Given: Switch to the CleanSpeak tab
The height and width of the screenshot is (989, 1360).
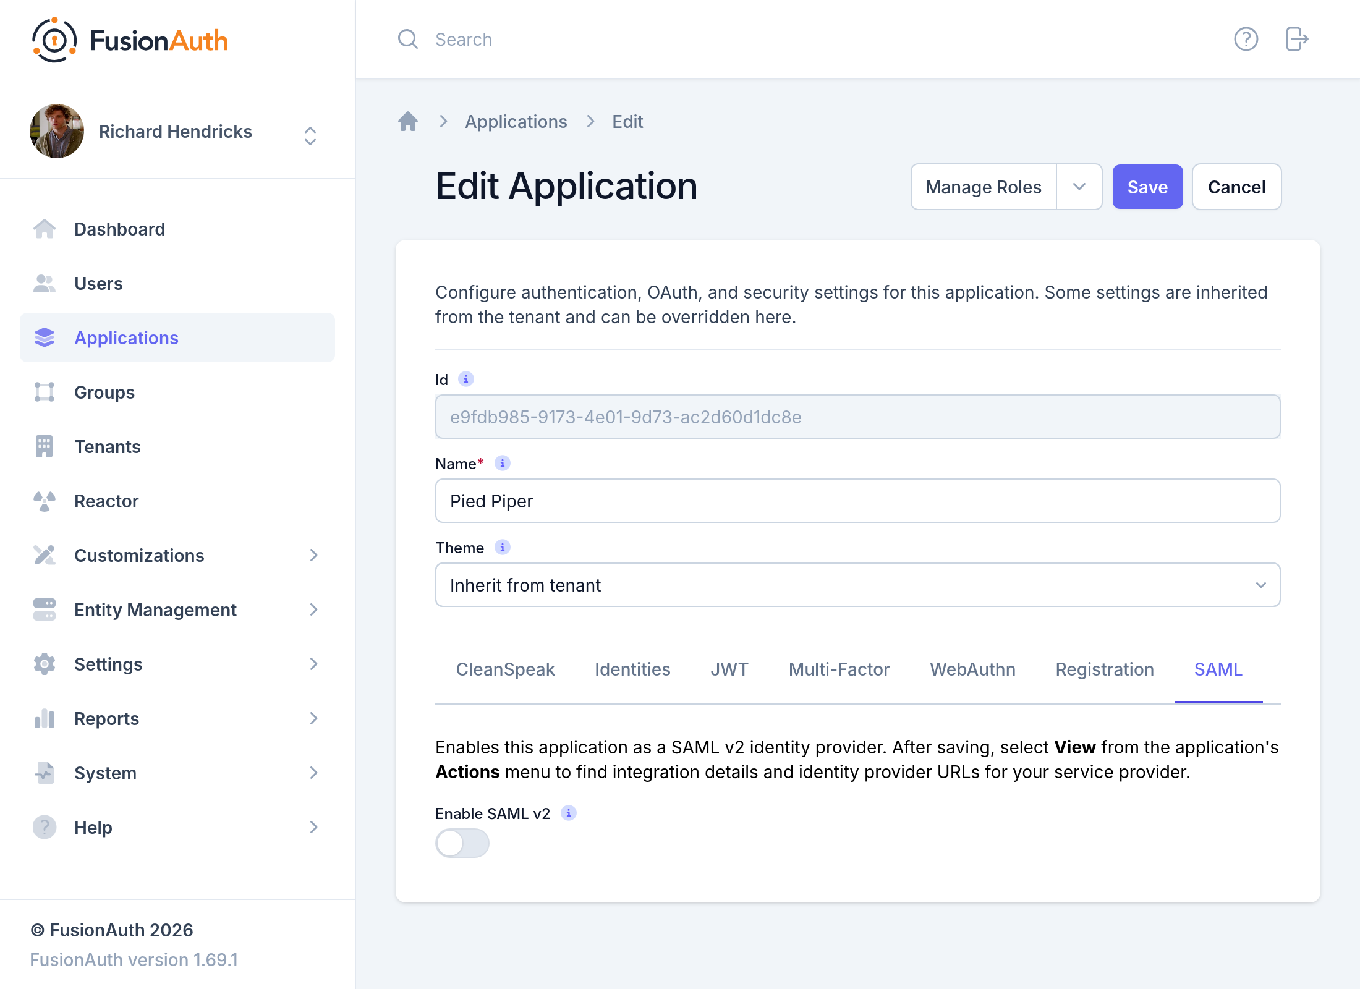Looking at the screenshot, I should [x=505, y=669].
